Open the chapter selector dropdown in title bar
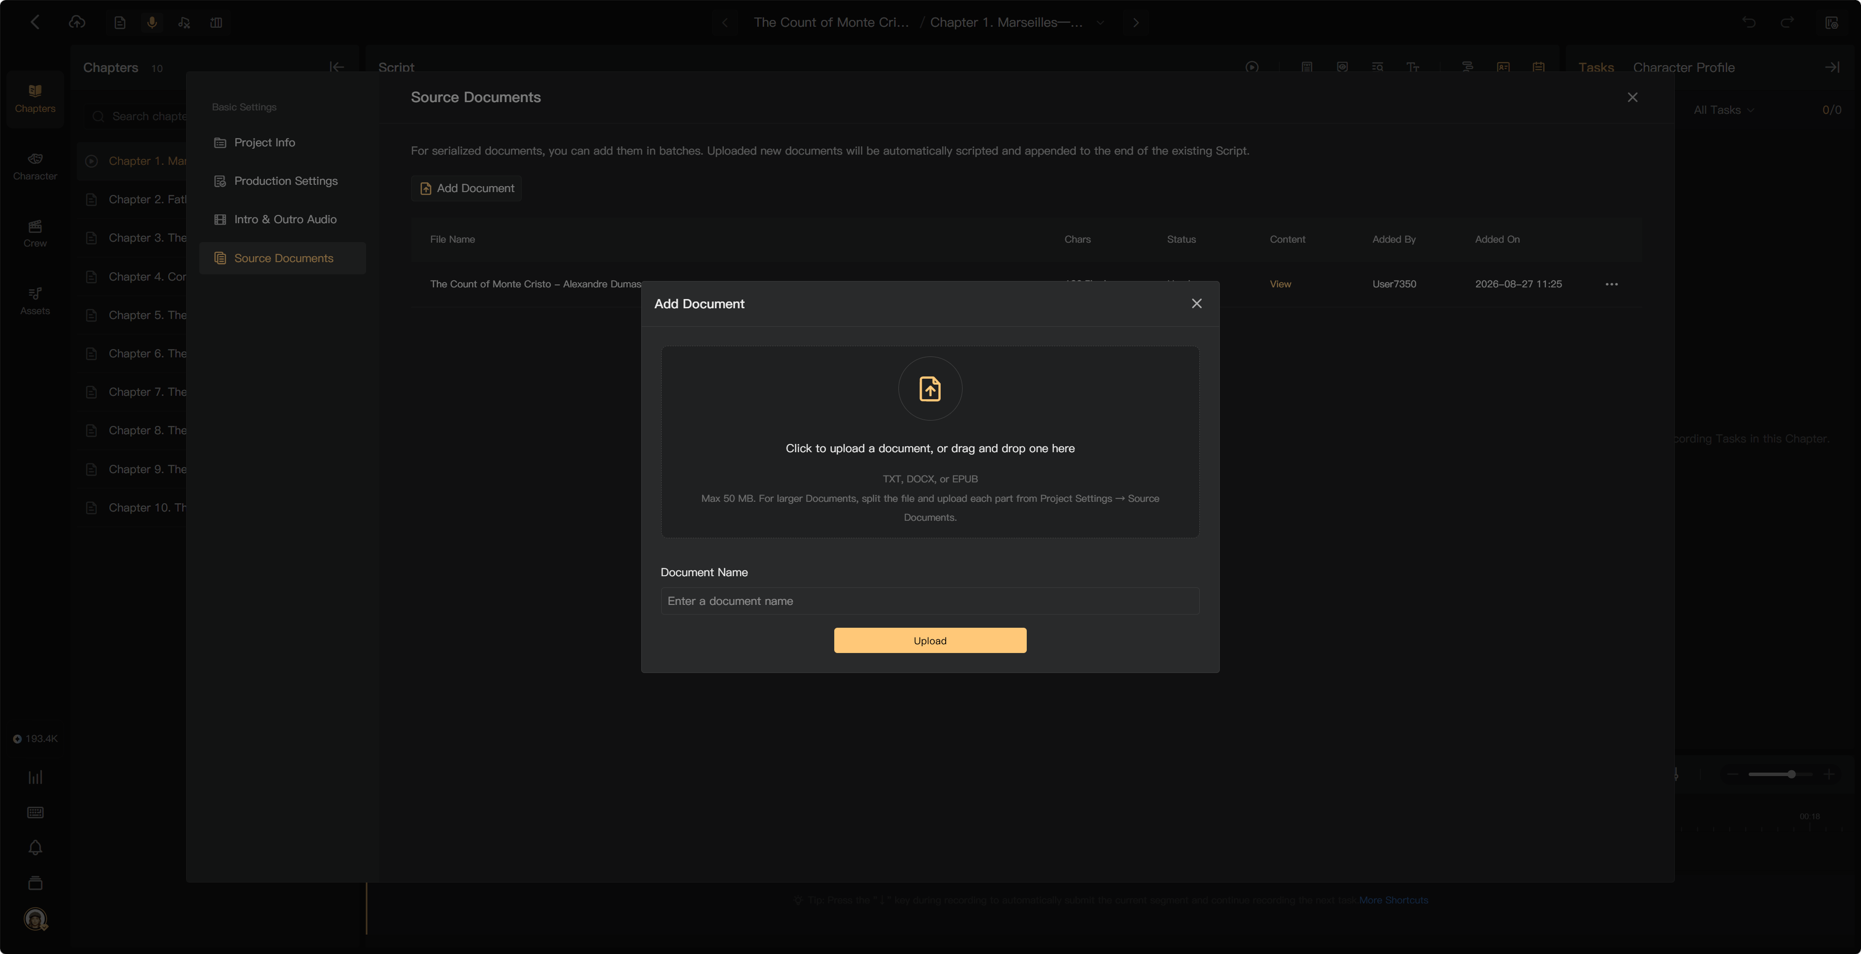The image size is (1861, 954). [1100, 22]
